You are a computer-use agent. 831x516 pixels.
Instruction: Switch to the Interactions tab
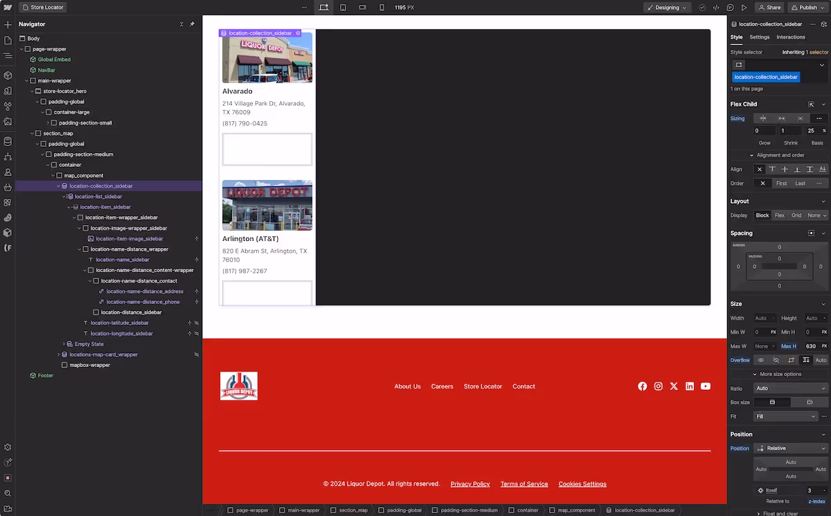click(x=791, y=37)
